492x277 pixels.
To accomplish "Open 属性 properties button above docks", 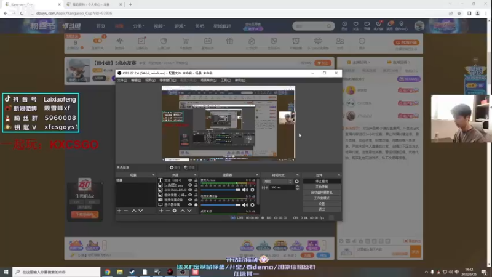I will [x=175, y=167].
